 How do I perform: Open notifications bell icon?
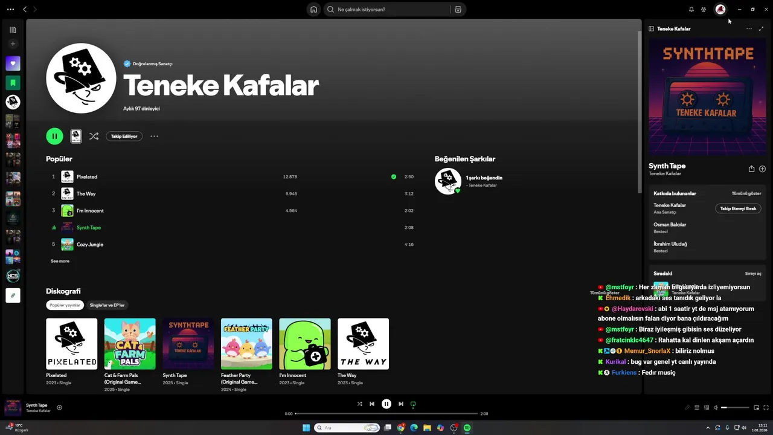[x=691, y=9]
